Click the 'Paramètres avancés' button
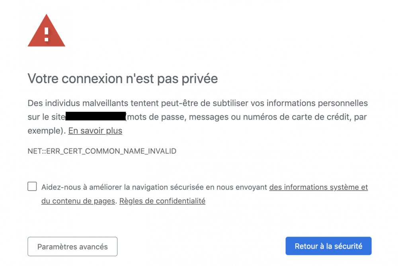This screenshot has width=398, height=266. (72, 247)
